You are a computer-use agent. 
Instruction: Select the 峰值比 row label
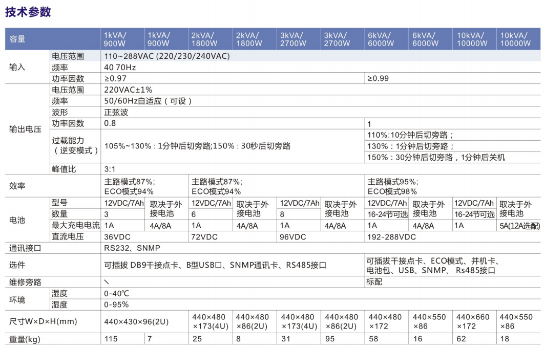click(x=64, y=169)
